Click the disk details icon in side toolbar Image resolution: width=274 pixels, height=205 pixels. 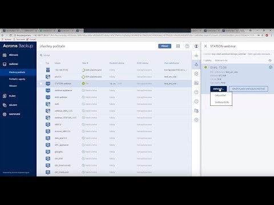[x=196, y=83]
